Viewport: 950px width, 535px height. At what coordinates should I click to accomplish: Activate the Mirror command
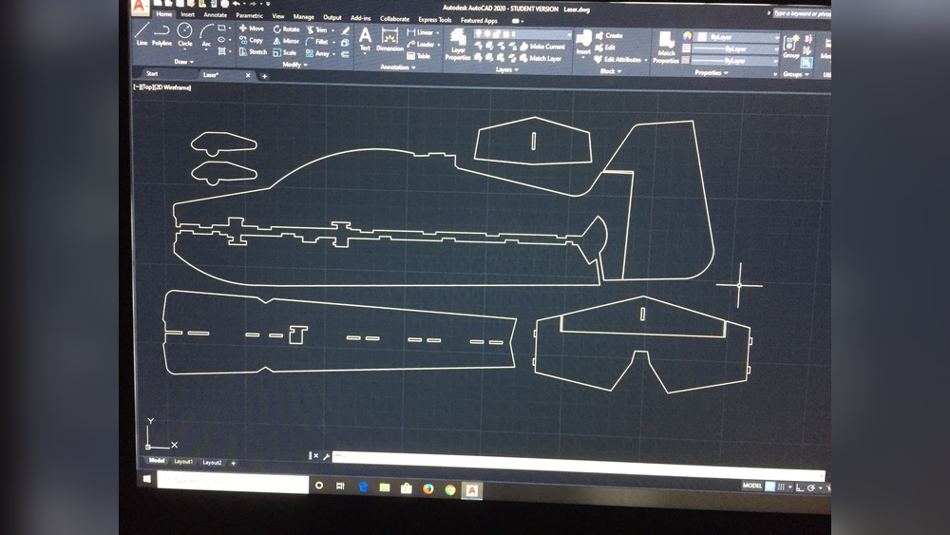pos(286,41)
